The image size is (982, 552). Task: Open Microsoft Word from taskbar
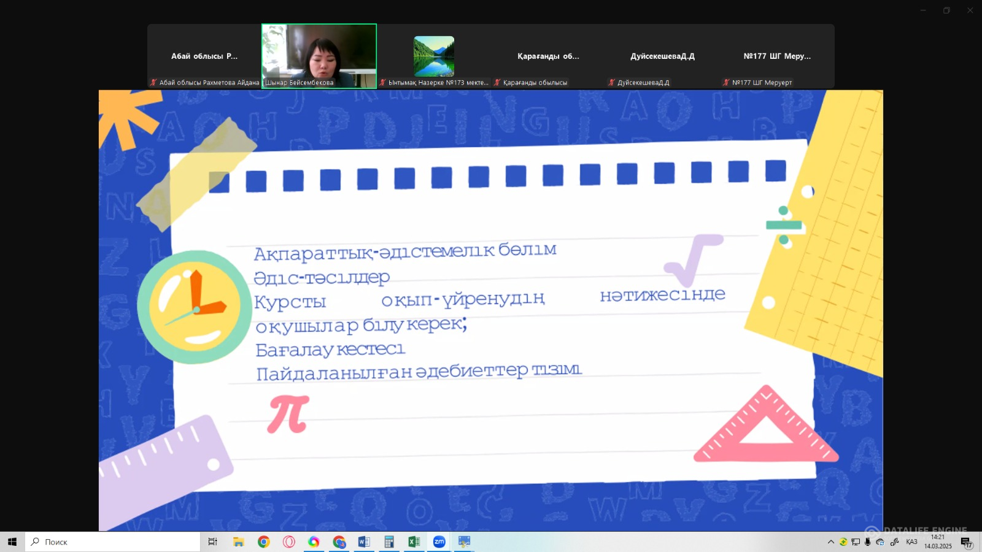[x=364, y=542]
